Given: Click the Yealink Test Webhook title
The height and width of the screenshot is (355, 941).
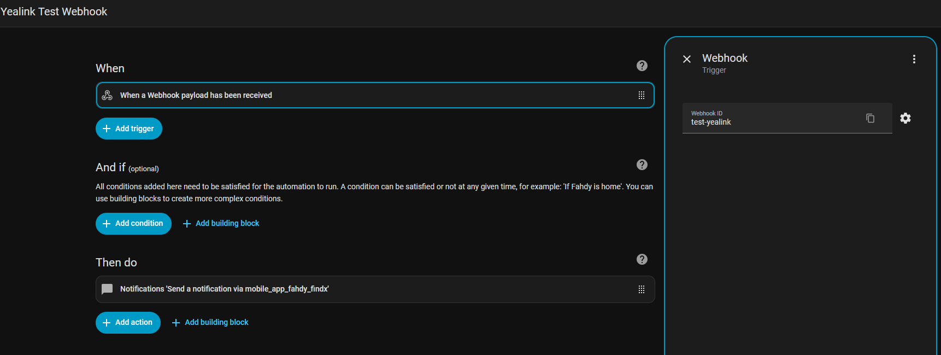Looking at the screenshot, I should [54, 11].
